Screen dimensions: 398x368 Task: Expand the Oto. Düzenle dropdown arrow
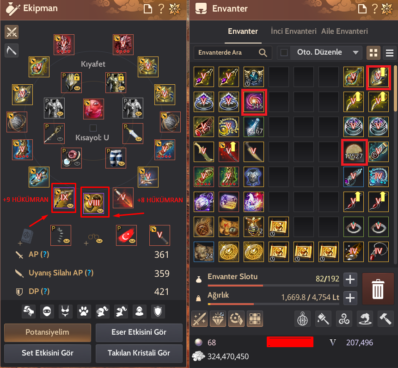pyautogui.click(x=355, y=53)
